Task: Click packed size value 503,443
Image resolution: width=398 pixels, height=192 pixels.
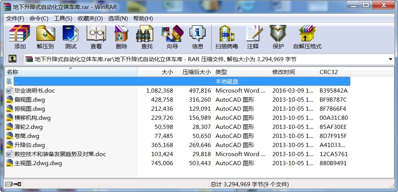Action: (x=200, y=163)
